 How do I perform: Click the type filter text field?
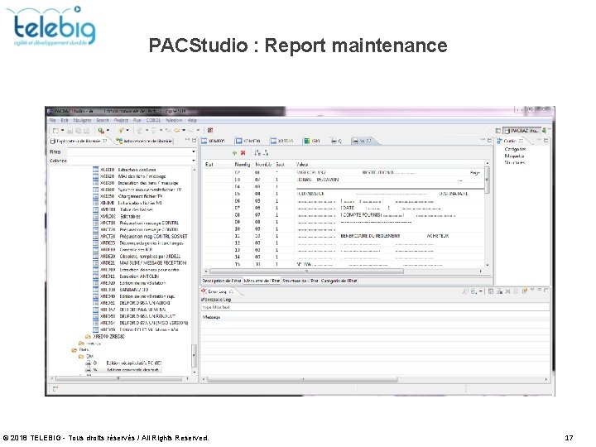coord(374,307)
